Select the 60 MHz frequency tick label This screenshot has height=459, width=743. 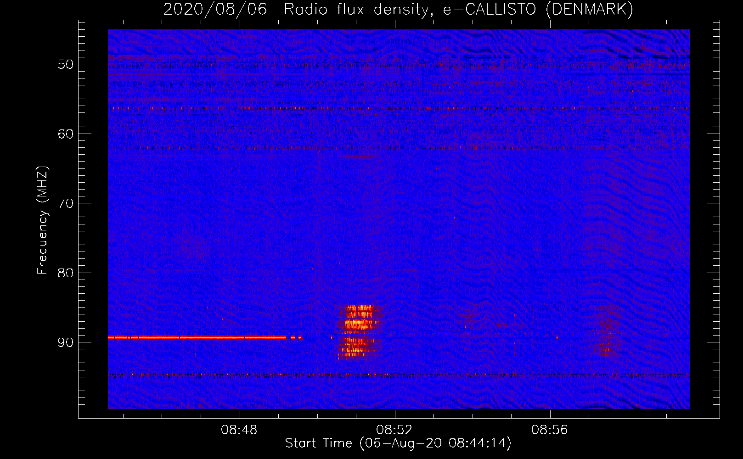tap(66, 134)
